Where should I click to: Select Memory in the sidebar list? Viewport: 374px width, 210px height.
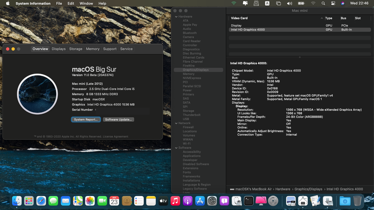[188, 74]
